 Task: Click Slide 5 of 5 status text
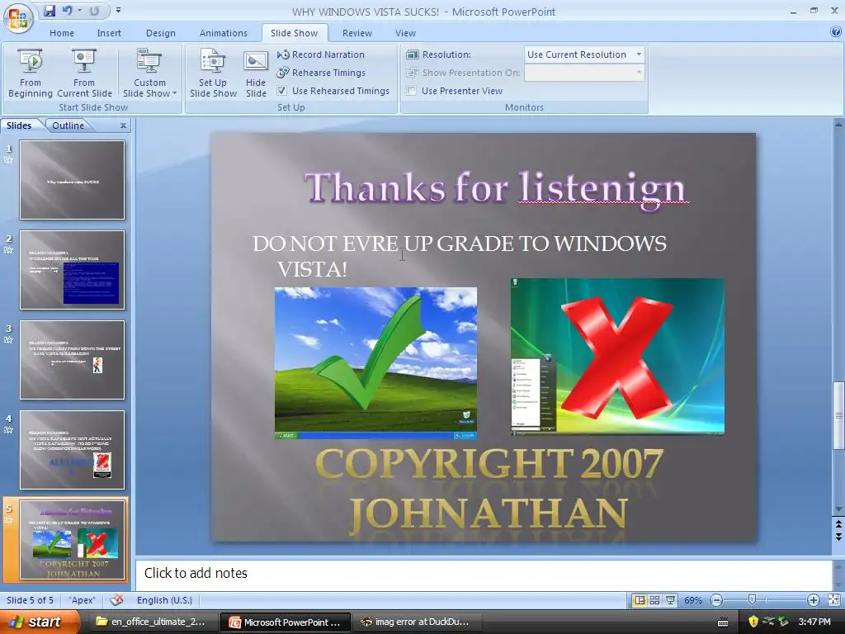pyautogui.click(x=31, y=600)
